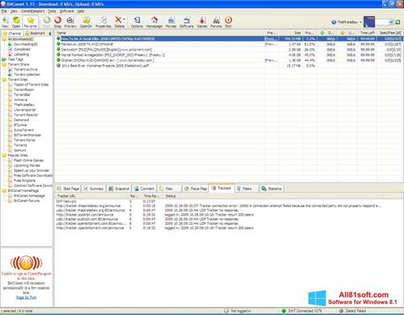Screen dimensions: 404x315
Task: Select the Mortal Kombat Armageddon torrent row
Action: pyautogui.click(x=229, y=55)
